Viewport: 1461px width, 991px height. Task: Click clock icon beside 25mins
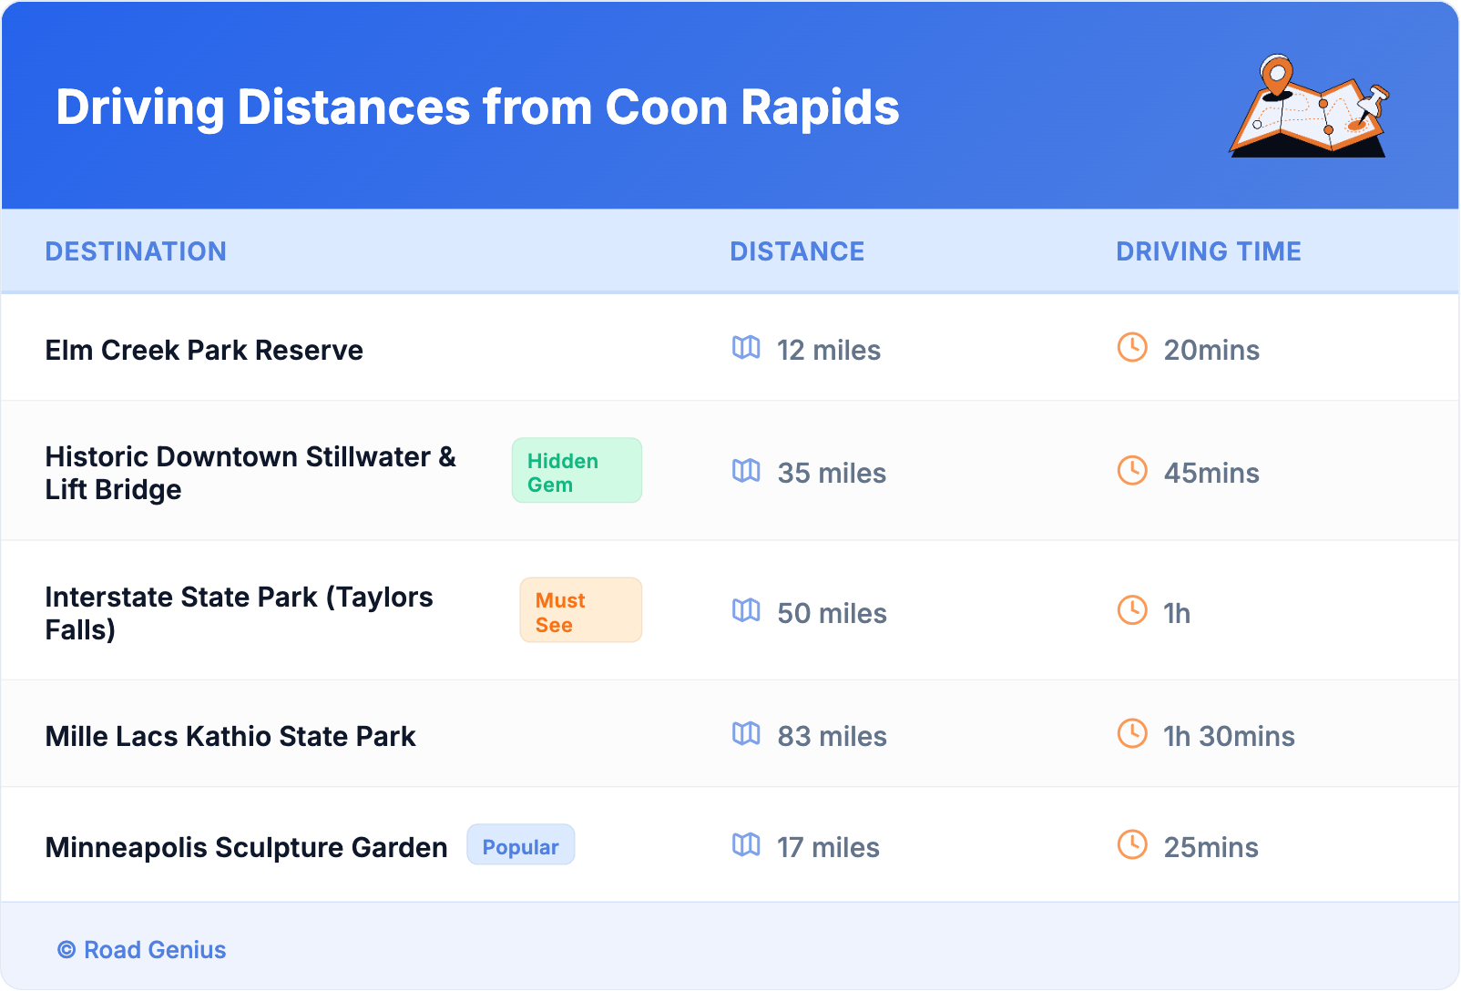pyautogui.click(x=1132, y=845)
